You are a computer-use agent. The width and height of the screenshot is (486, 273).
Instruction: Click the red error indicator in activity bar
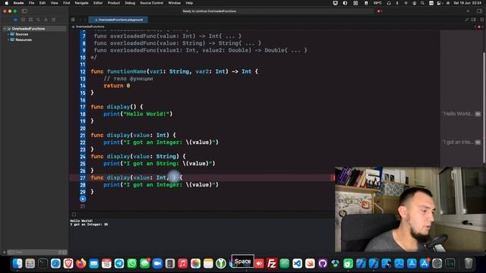tap(379, 11)
